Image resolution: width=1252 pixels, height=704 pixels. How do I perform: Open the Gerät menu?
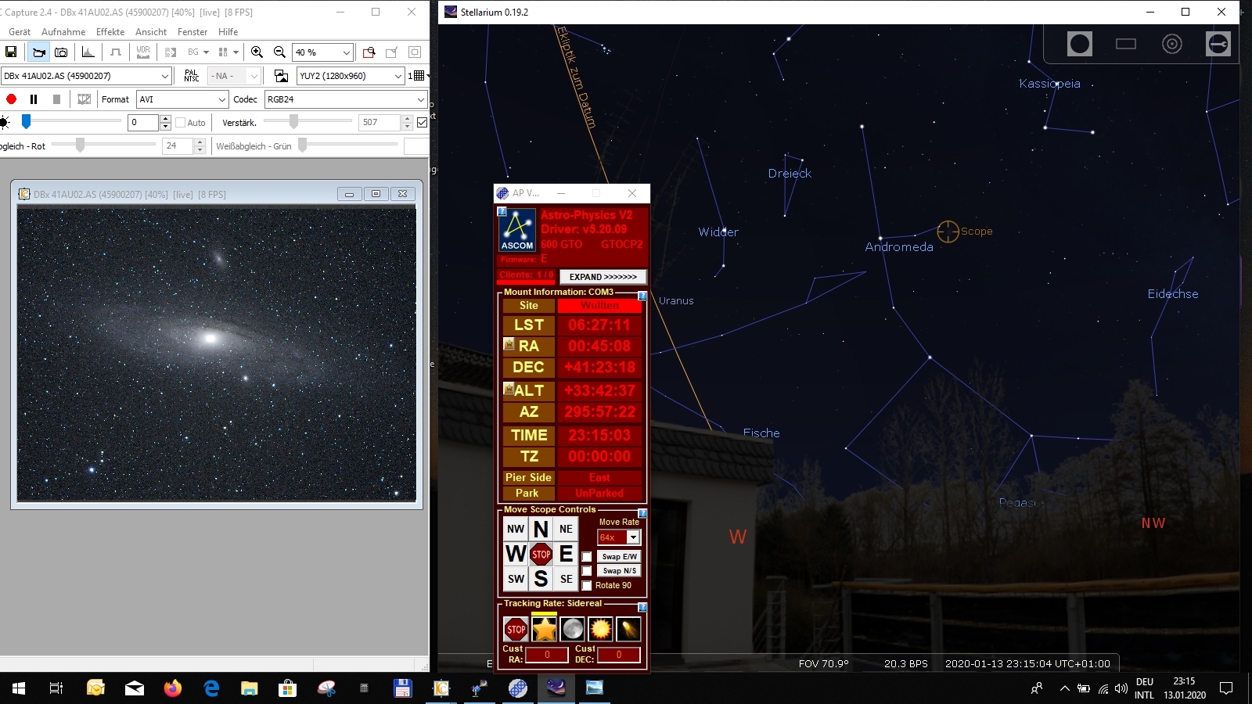point(20,32)
